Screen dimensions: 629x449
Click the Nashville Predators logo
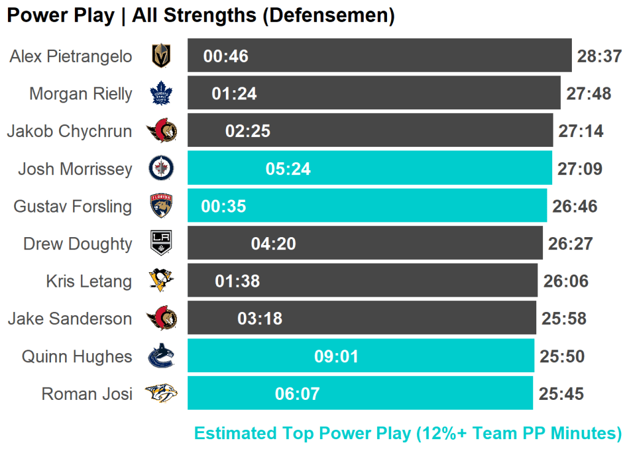161,393
